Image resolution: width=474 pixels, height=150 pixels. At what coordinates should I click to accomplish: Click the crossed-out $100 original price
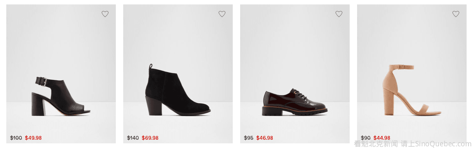[16, 138]
